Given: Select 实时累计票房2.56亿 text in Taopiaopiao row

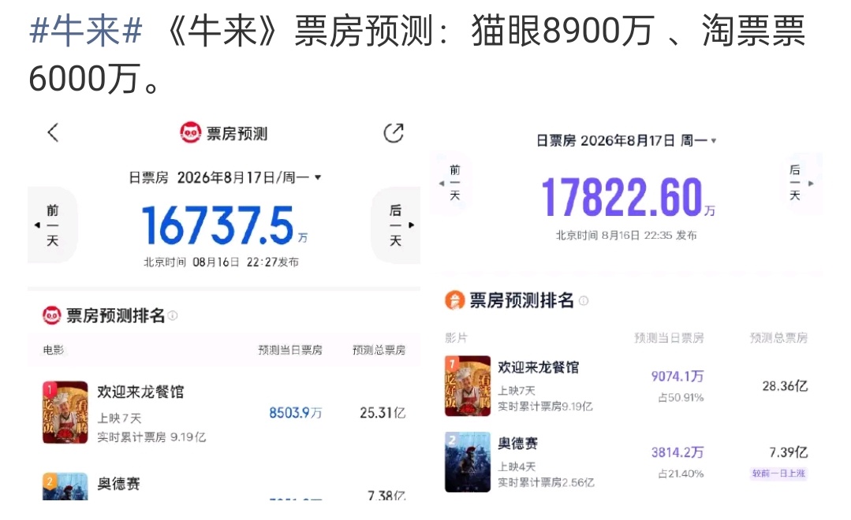Looking at the screenshot, I should click(546, 483).
